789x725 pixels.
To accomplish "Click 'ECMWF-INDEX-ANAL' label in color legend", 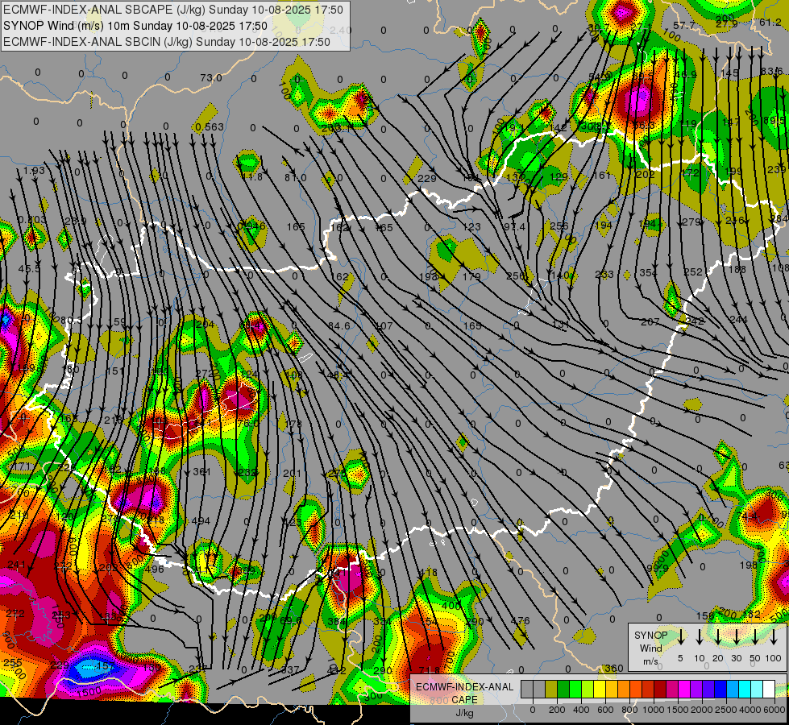I will 464,687.
